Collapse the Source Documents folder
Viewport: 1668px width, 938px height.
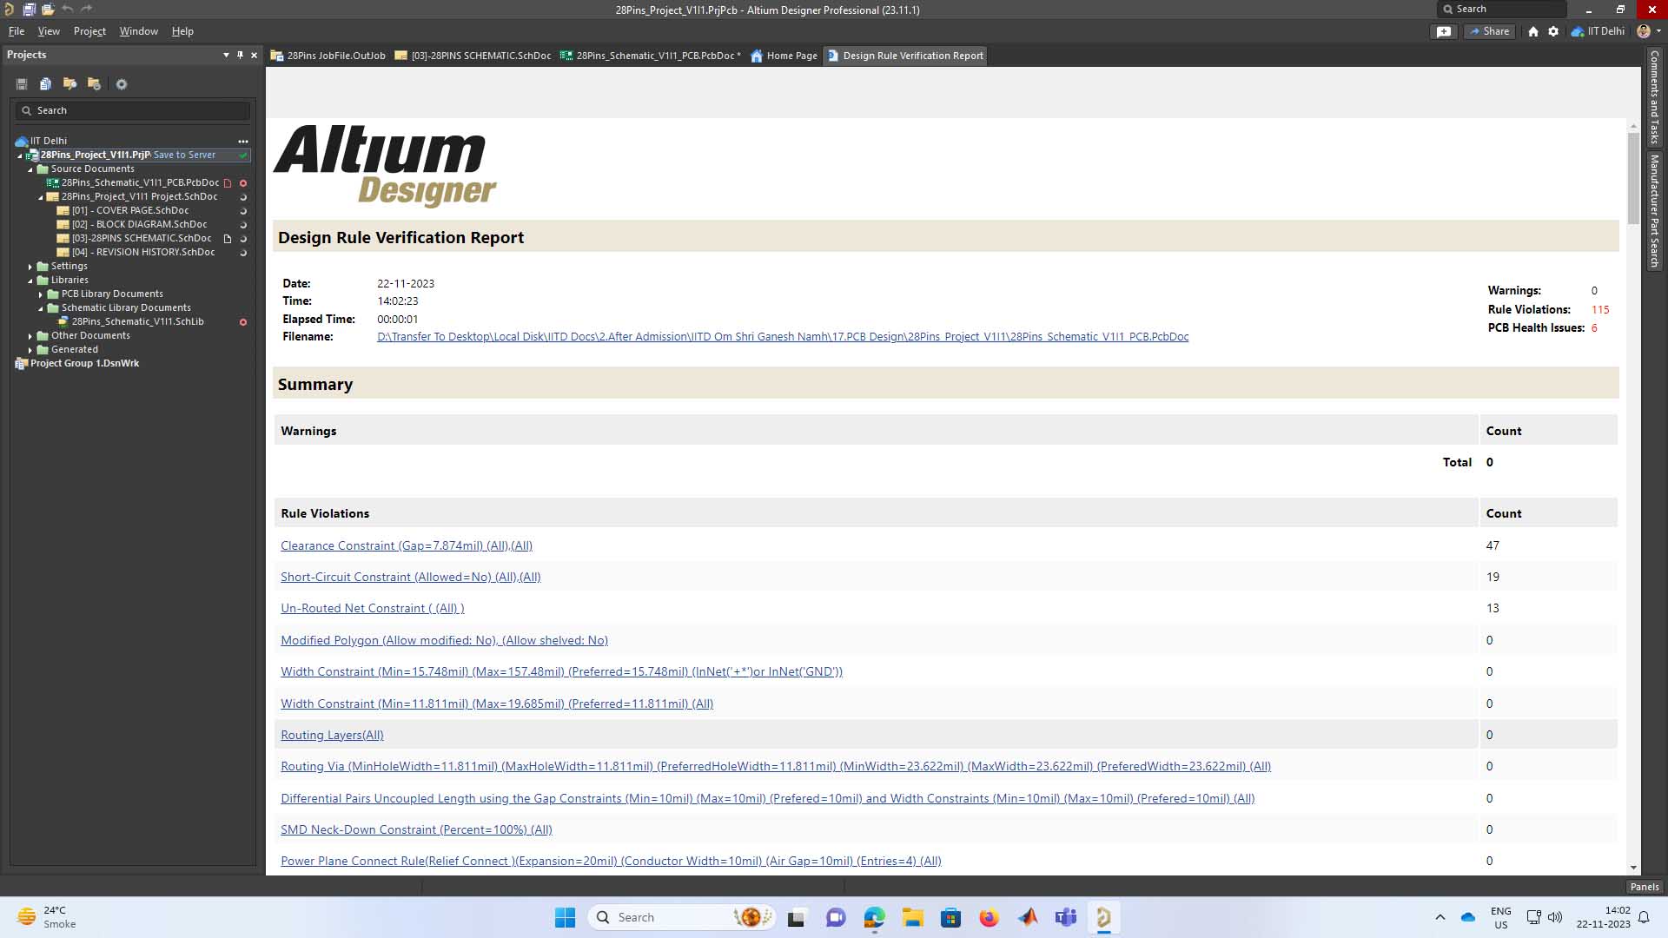point(30,169)
